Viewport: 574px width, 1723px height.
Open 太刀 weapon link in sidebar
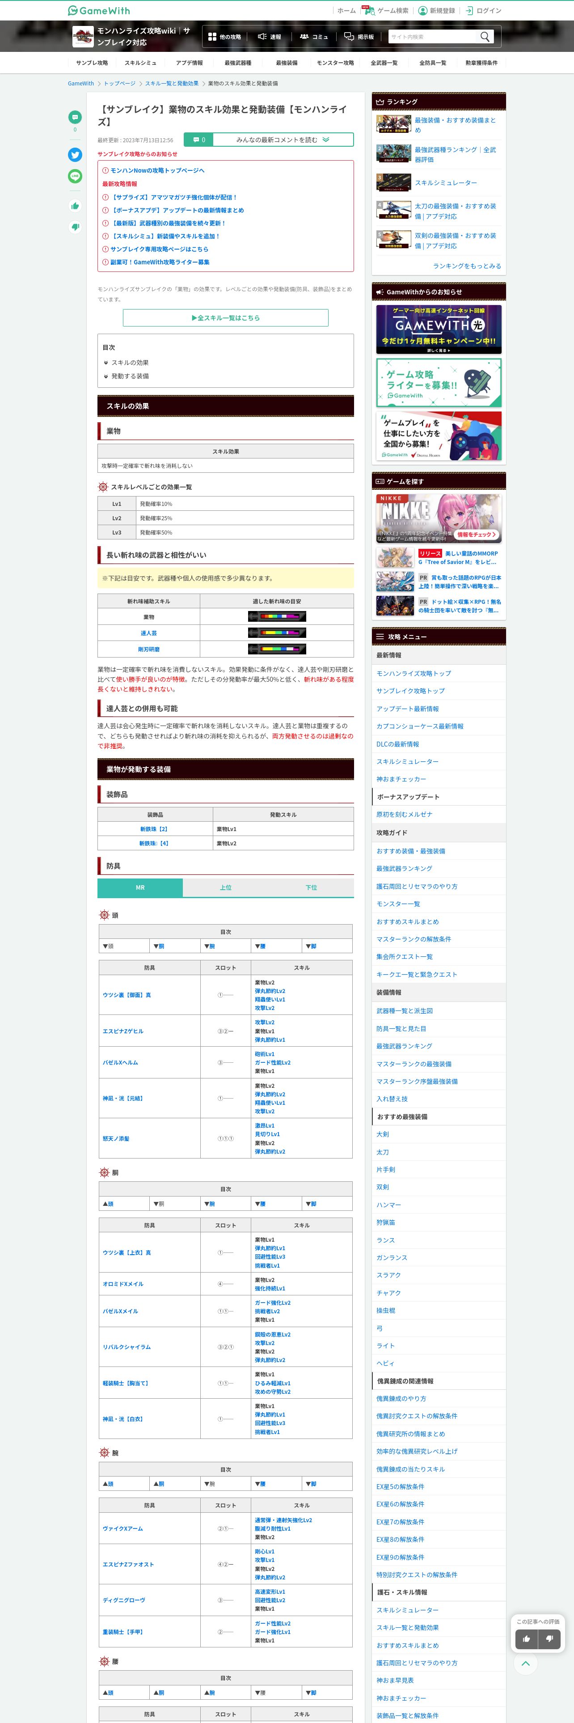click(x=383, y=1152)
